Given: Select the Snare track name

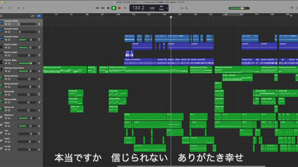Looking at the screenshot, I should coord(7,123).
